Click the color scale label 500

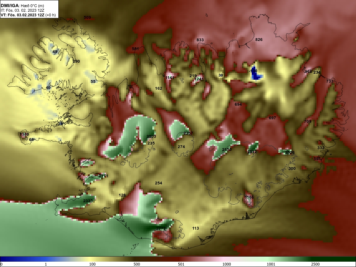tap(137, 264)
